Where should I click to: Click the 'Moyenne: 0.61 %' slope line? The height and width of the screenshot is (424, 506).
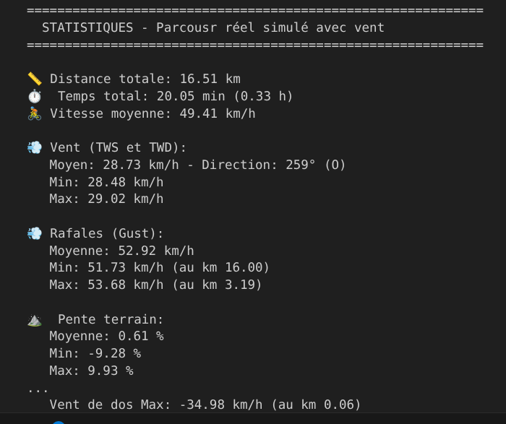pyautogui.click(x=106, y=337)
